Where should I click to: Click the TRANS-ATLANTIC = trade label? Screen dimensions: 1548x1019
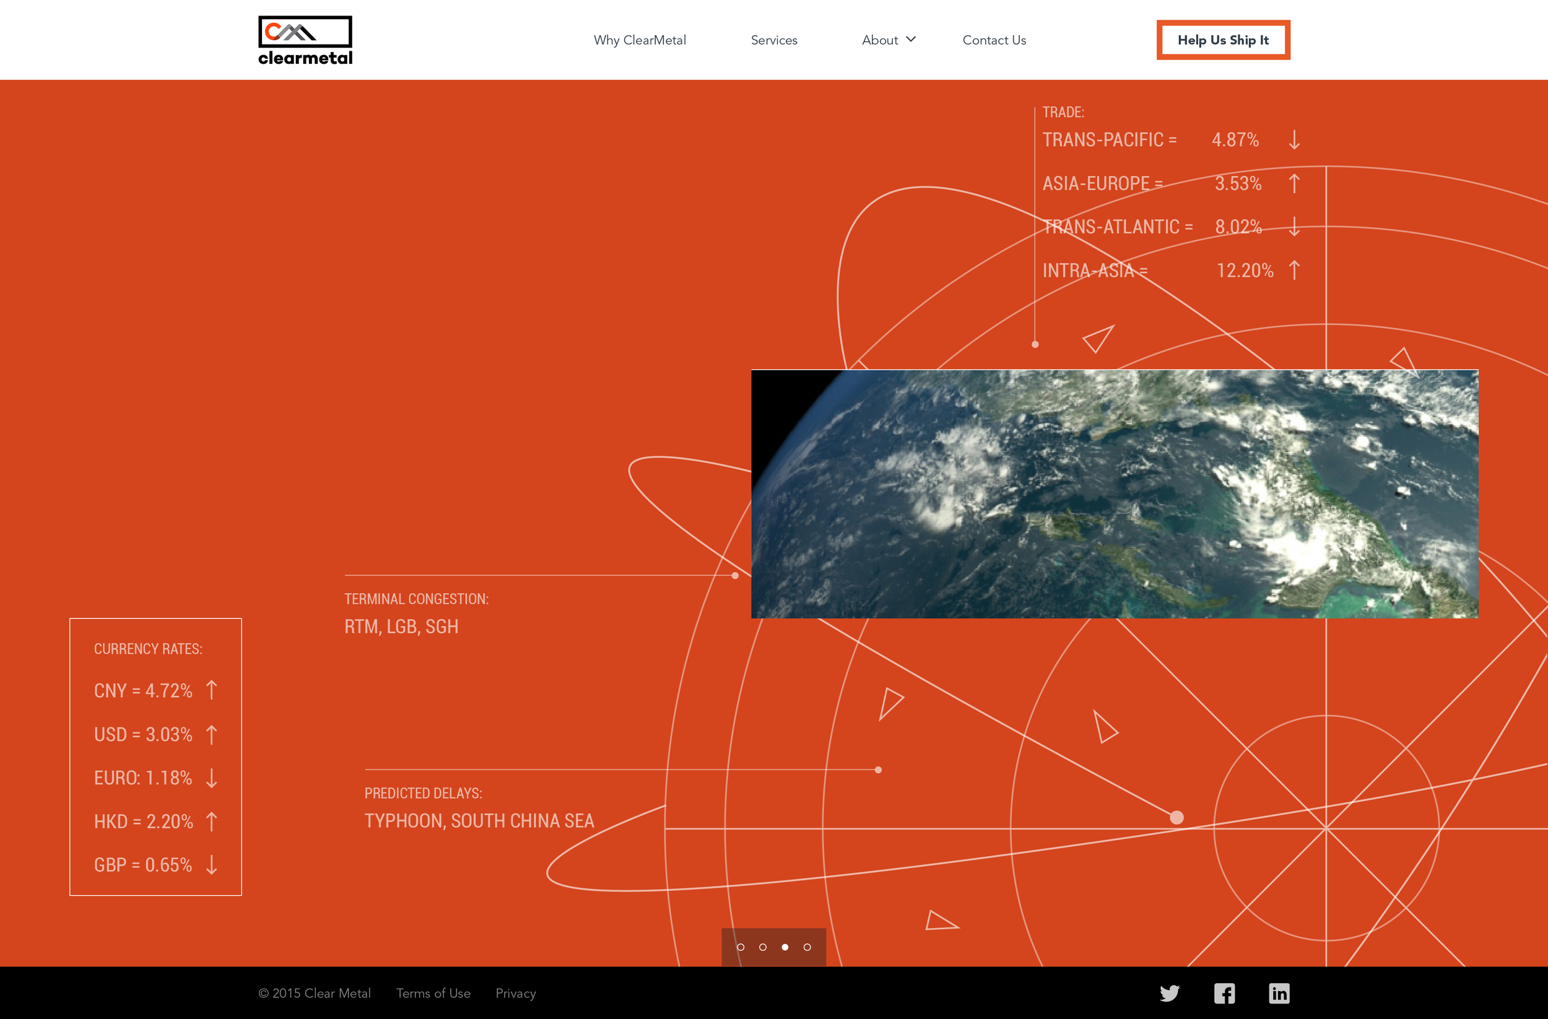1118,227
